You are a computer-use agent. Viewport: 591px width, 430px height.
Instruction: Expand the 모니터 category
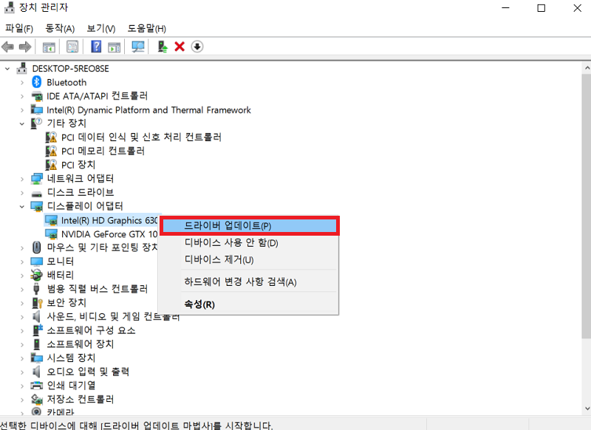tap(22, 262)
